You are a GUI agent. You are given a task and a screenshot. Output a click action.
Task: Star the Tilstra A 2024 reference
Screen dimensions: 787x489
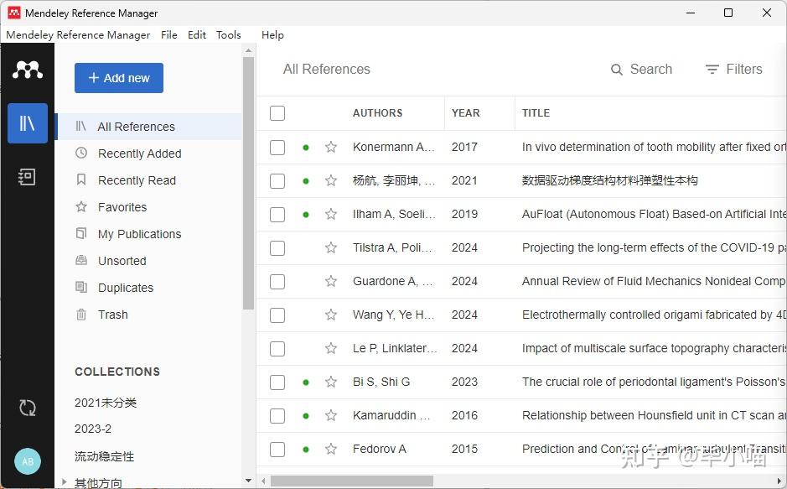pyautogui.click(x=331, y=248)
